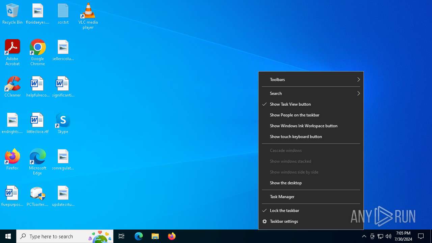Select the updatesstu image file icon
The image size is (432, 243).
click(63, 196)
